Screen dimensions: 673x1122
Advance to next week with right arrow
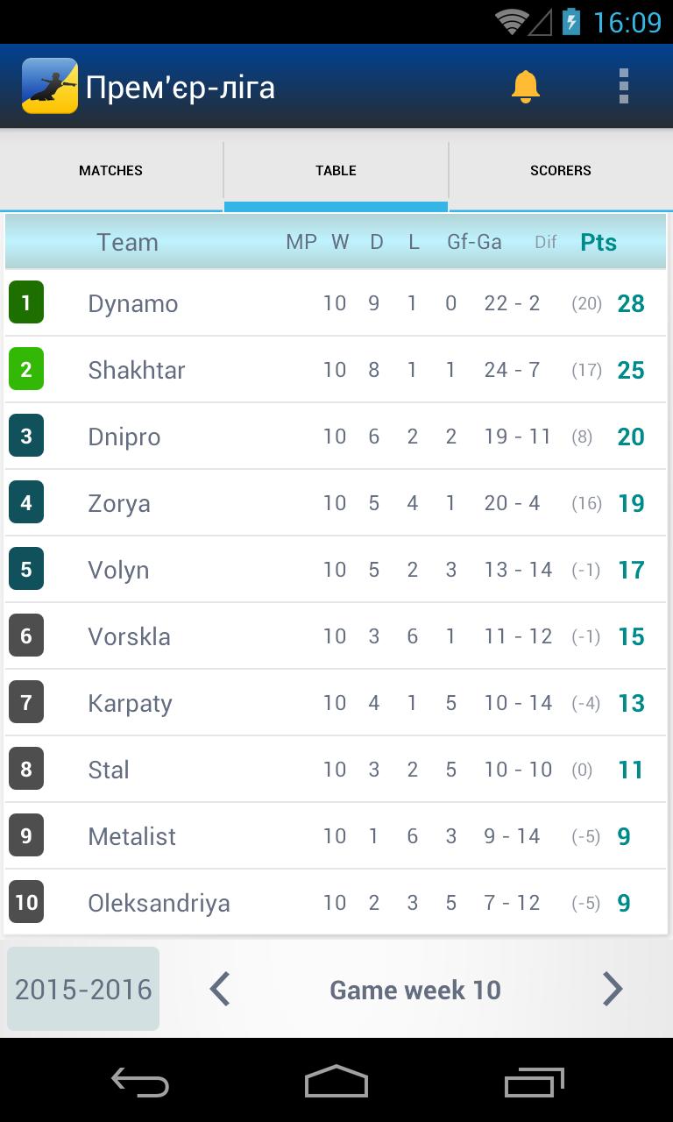click(613, 989)
